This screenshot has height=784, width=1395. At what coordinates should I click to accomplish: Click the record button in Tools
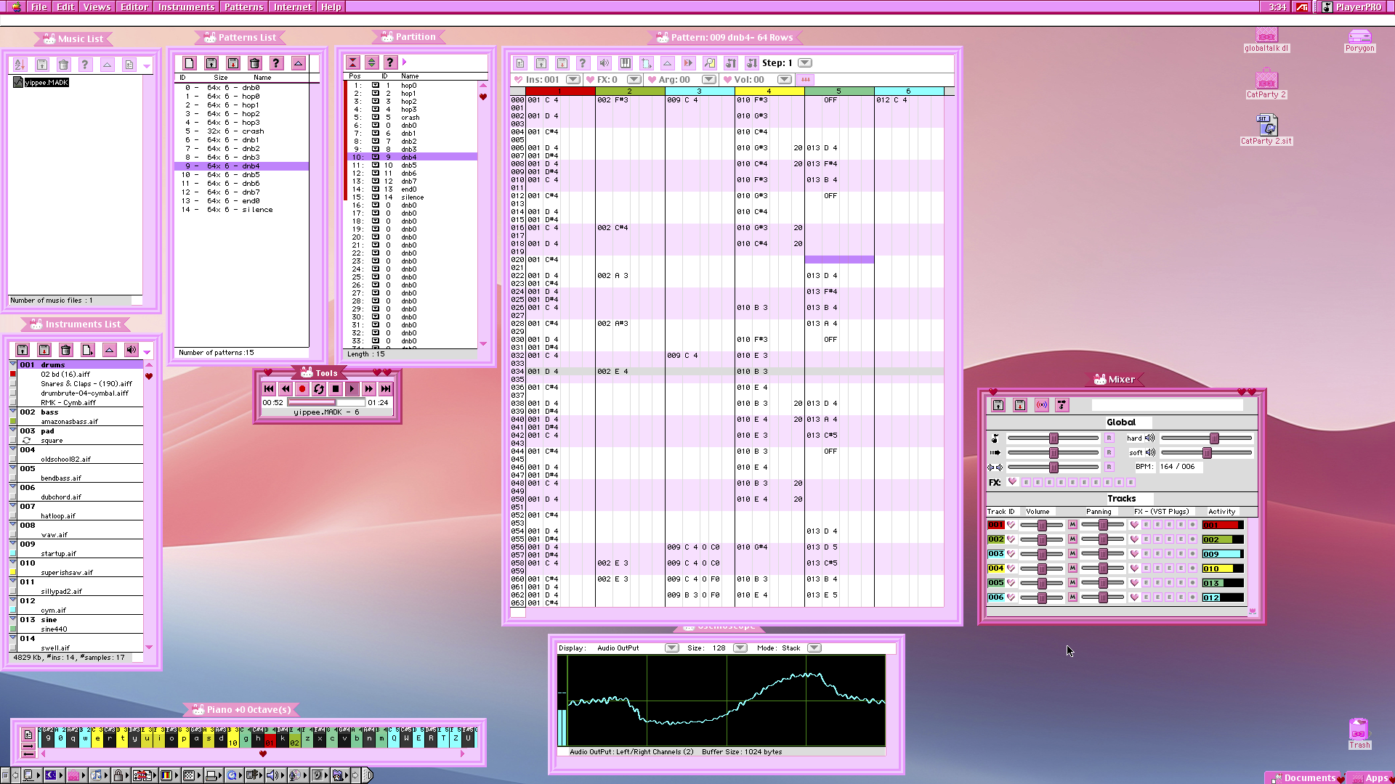tap(302, 389)
